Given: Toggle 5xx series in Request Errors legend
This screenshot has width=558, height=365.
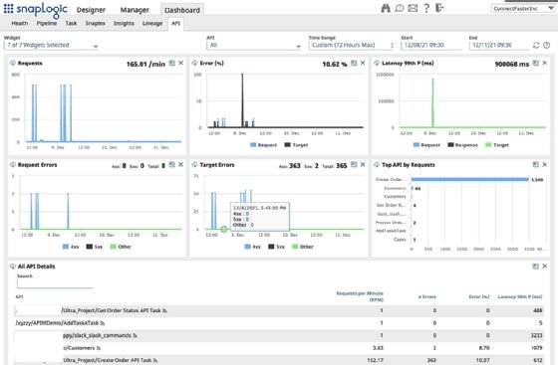Looking at the screenshot, I should [95, 247].
